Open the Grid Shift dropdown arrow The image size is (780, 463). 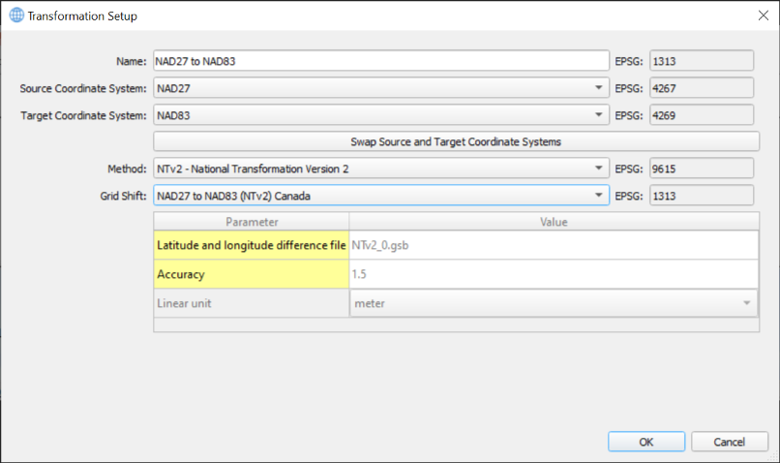[598, 195]
